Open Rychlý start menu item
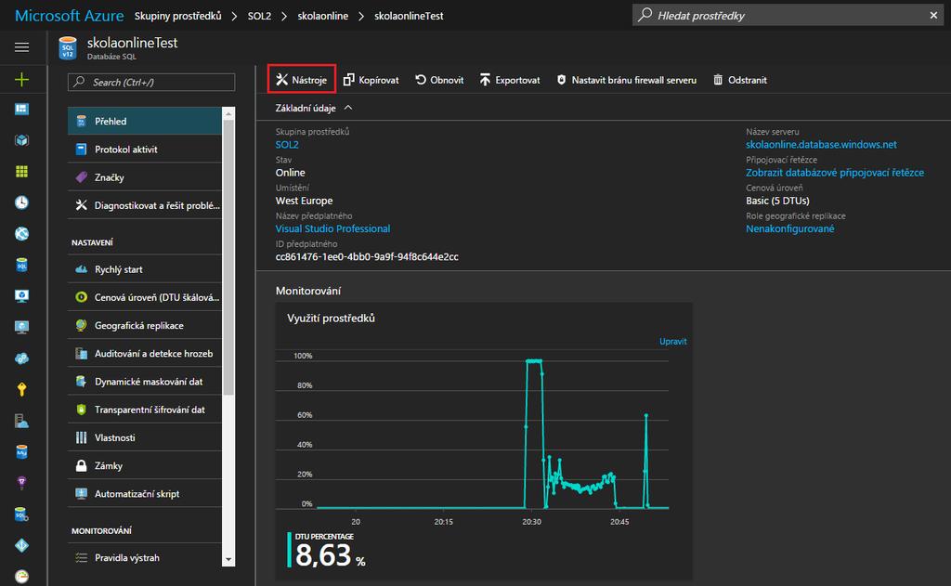Image resolution: width=951 pixels, height=586 pixels. pyautogui.click(x=144, y=269)
